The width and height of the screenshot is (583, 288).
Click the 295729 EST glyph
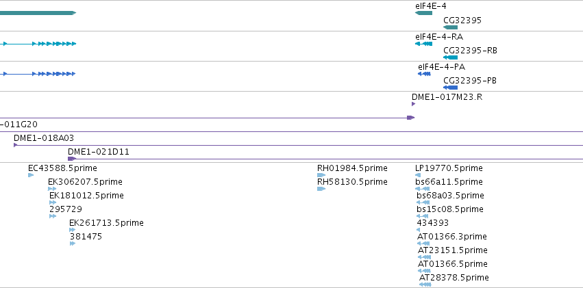[53, 216]
